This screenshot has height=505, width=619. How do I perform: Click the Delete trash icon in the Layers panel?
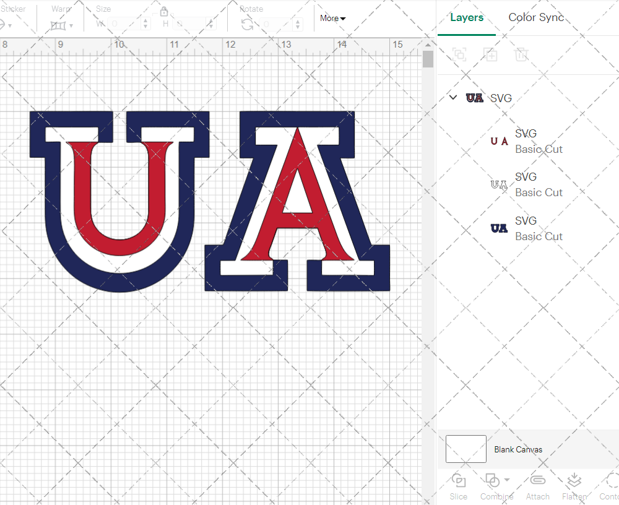[x=522, y=54]
